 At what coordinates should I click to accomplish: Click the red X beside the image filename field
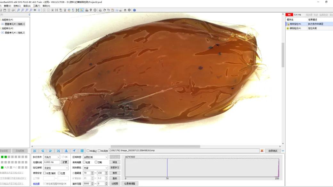click(x=262, y=151)
